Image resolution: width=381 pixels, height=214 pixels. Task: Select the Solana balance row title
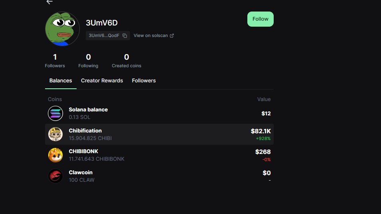coord(88,109)
